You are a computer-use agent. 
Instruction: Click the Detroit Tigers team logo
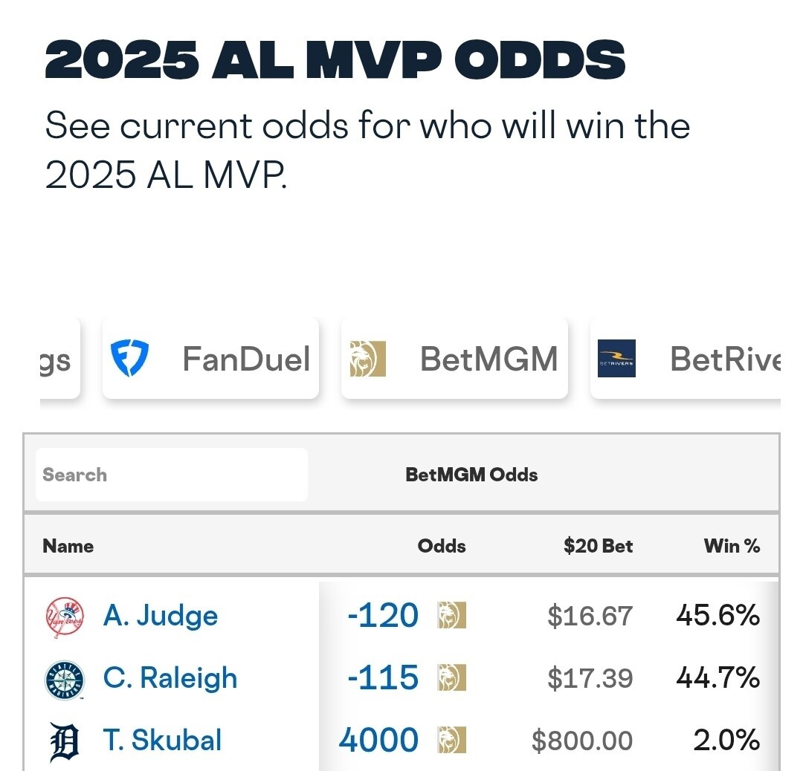pos(65,742)
